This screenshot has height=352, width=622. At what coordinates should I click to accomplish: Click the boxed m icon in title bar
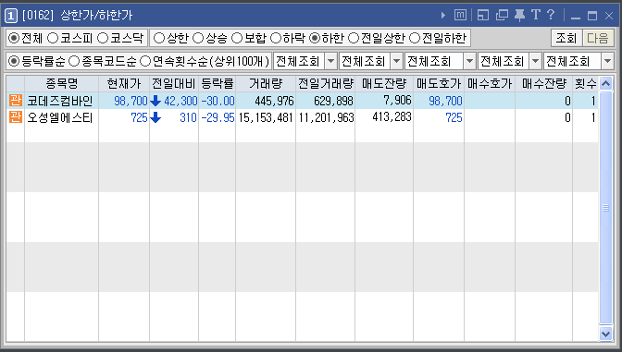pos(460,15)
